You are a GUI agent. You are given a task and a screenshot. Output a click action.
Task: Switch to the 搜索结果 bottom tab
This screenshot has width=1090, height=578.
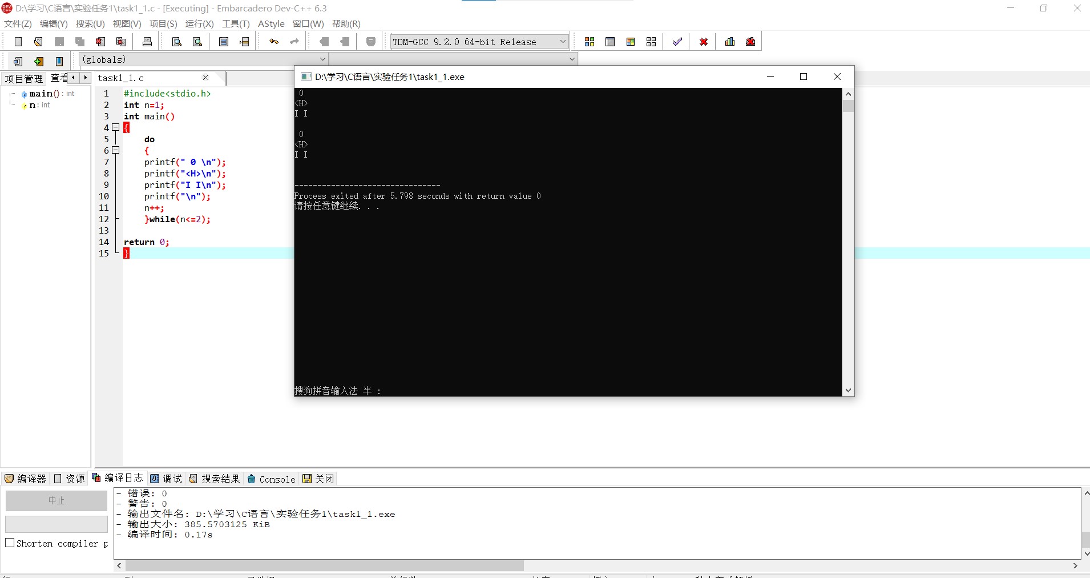215,479
